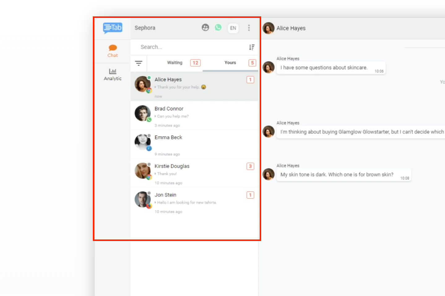Screen dimensions: 445x296
Task: Click the Sephora account name
Action: (x=145, y=28)
